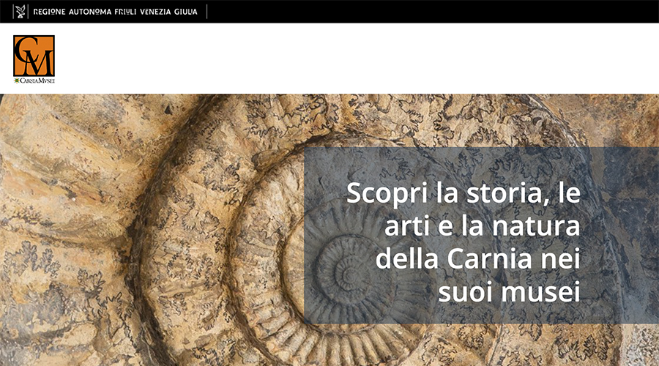
Task: Click the 'arti e la natura' headline line
Action: click(482, 225)
